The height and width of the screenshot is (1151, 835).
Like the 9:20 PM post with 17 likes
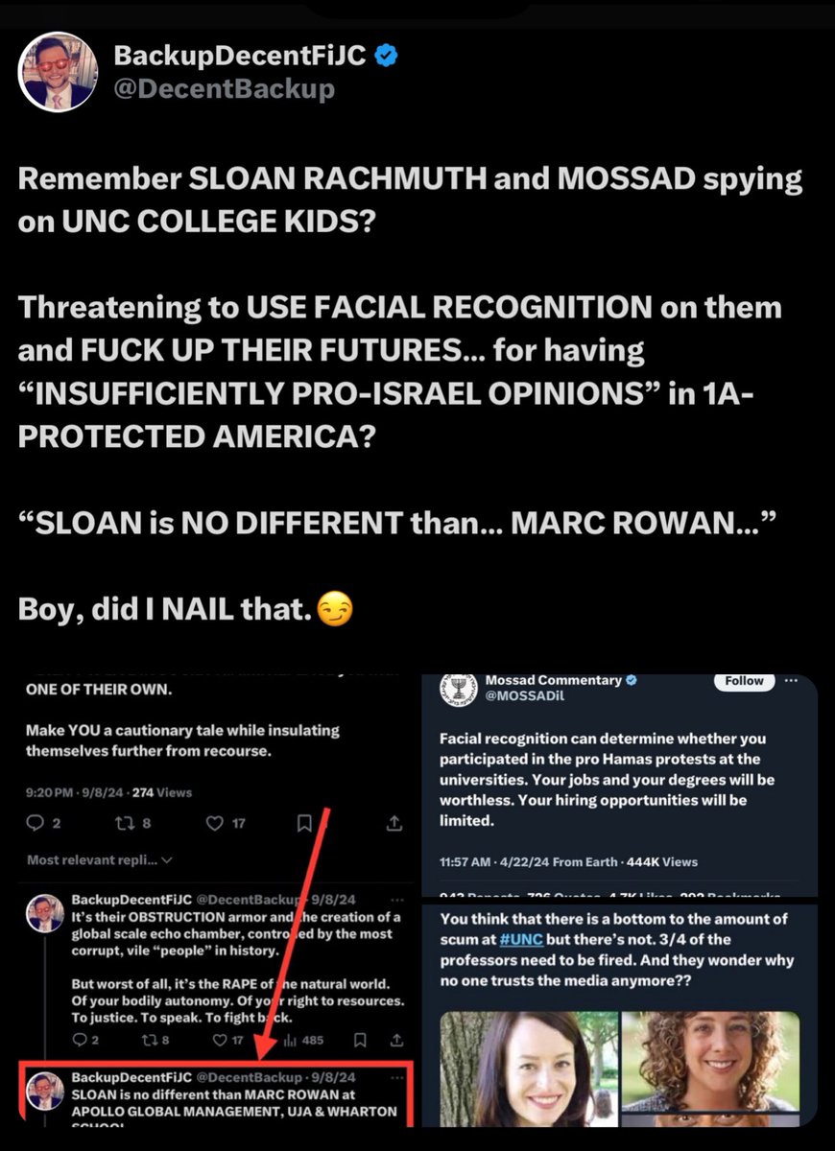pos(215,823)
